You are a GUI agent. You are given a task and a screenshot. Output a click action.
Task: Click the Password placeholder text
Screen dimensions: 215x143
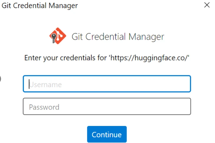44,107
